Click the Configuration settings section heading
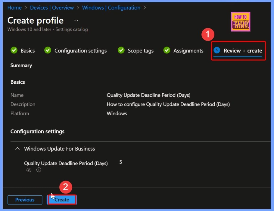Viewport: 274px width, 211px height. click(x=37, y=131)
